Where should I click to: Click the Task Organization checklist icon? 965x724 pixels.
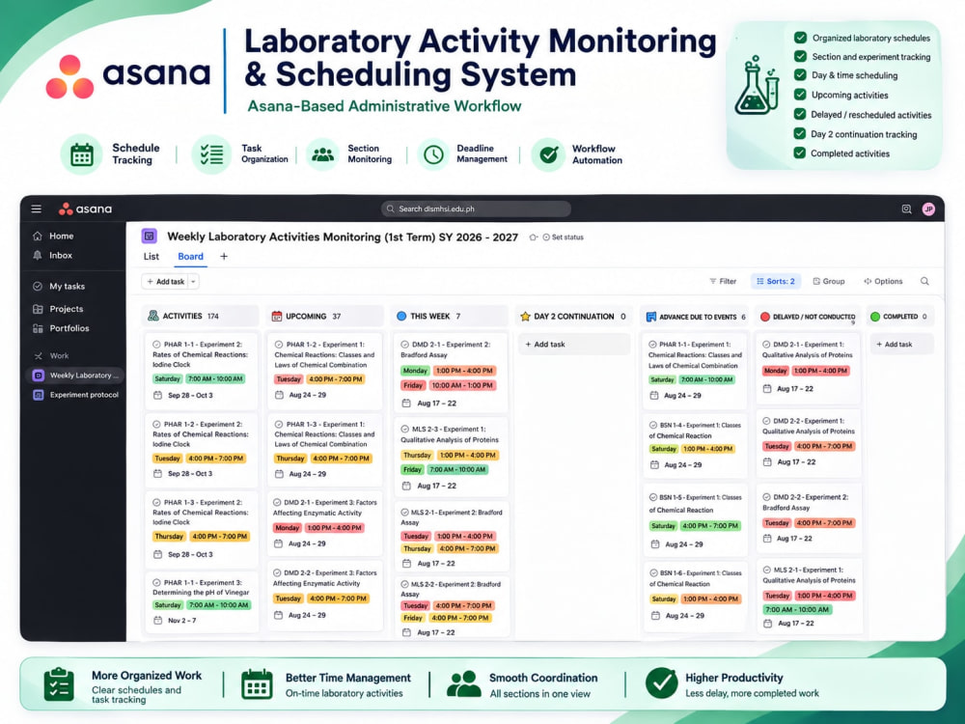(x=211, y=153)
